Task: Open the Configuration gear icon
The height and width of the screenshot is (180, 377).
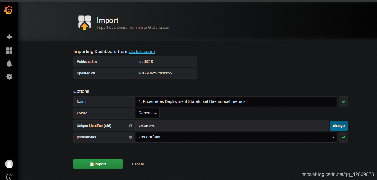Action: pos(9,77)
